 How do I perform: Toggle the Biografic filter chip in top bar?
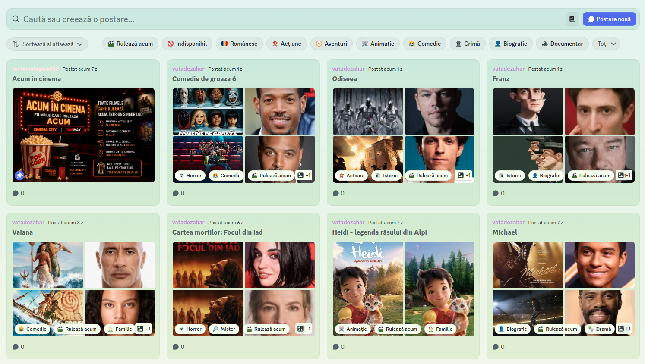tap(511, 44)
